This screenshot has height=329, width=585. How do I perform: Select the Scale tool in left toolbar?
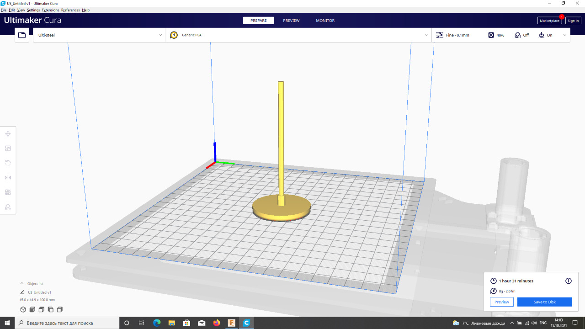point(8,149)
